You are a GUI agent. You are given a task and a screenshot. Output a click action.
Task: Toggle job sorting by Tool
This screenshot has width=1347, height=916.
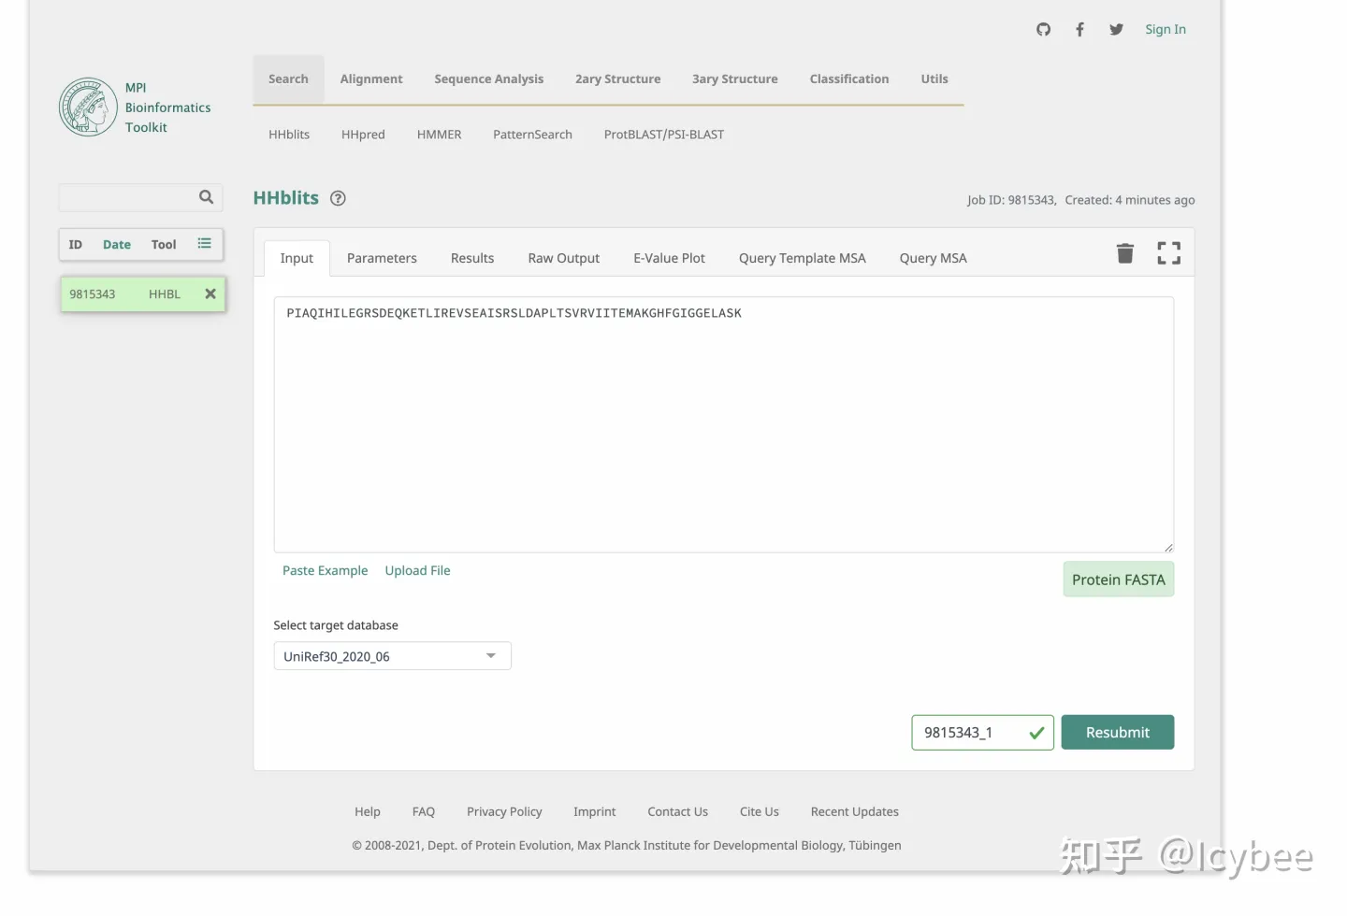[x=163, y=244]
